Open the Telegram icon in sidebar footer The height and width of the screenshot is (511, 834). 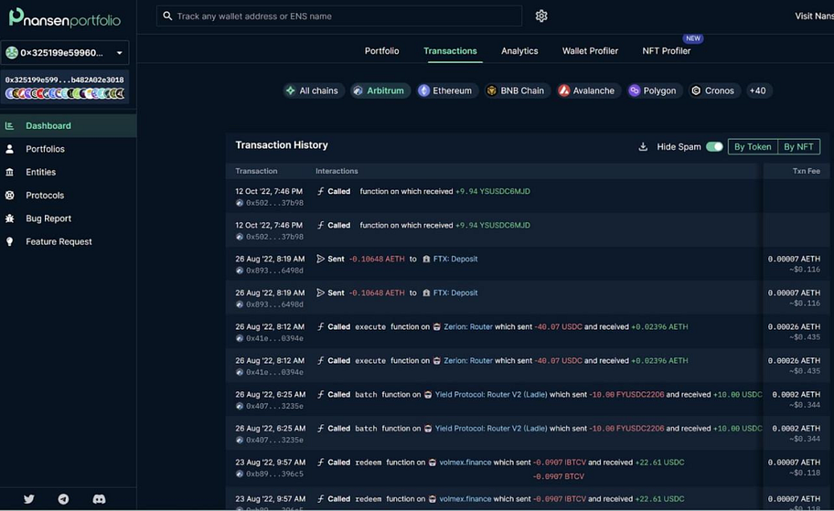click(63, 499)
